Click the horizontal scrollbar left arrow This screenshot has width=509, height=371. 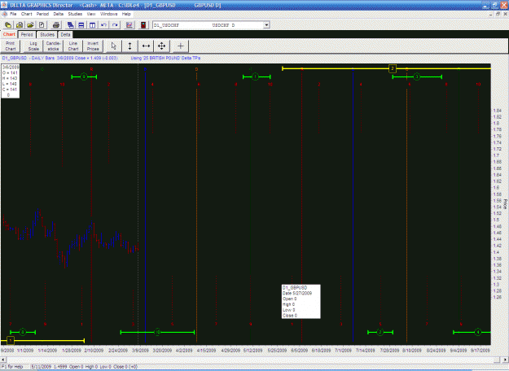tap(3, 360)
